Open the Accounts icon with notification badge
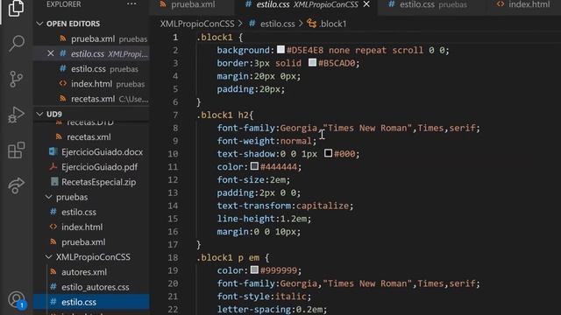 (17, 299)
